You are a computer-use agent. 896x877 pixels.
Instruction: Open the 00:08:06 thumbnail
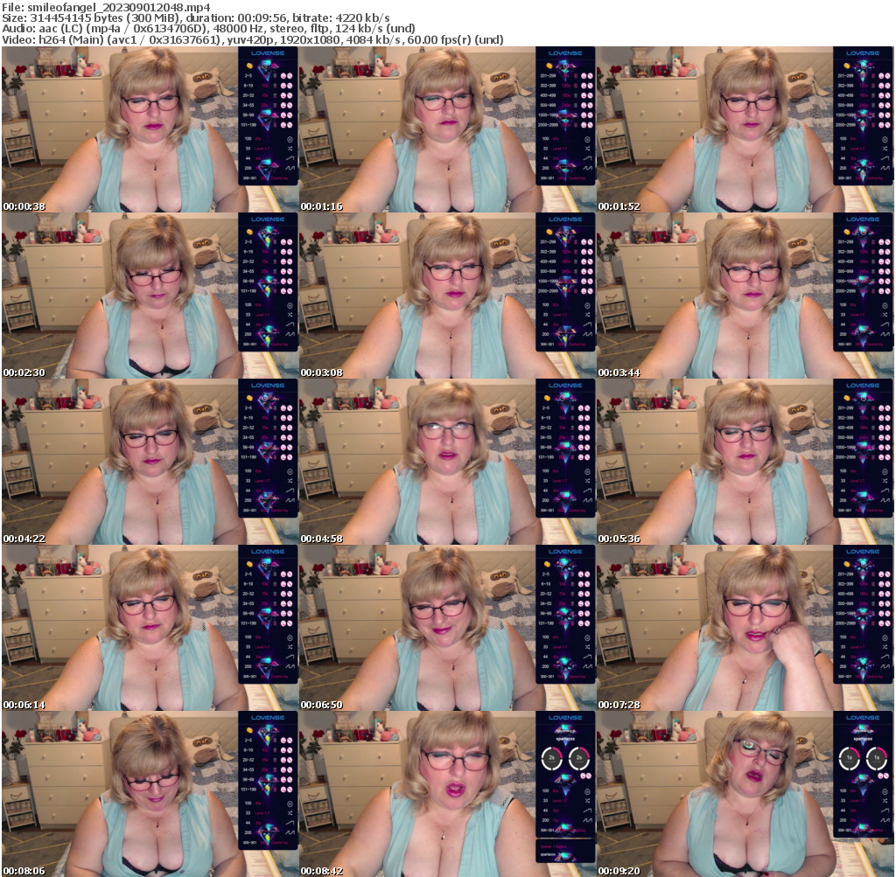tap(150, 794)
